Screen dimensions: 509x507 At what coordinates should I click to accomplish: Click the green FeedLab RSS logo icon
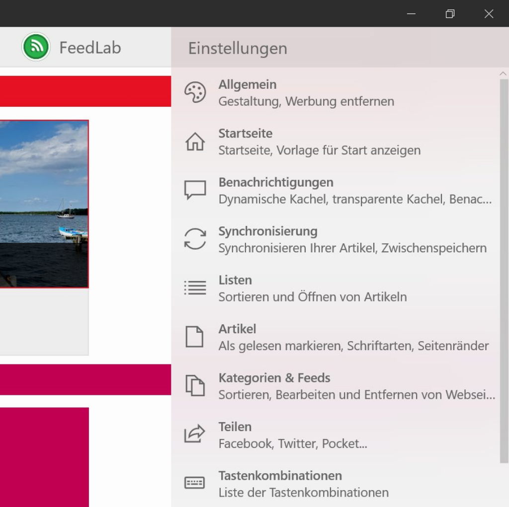[x=36, y=47]
